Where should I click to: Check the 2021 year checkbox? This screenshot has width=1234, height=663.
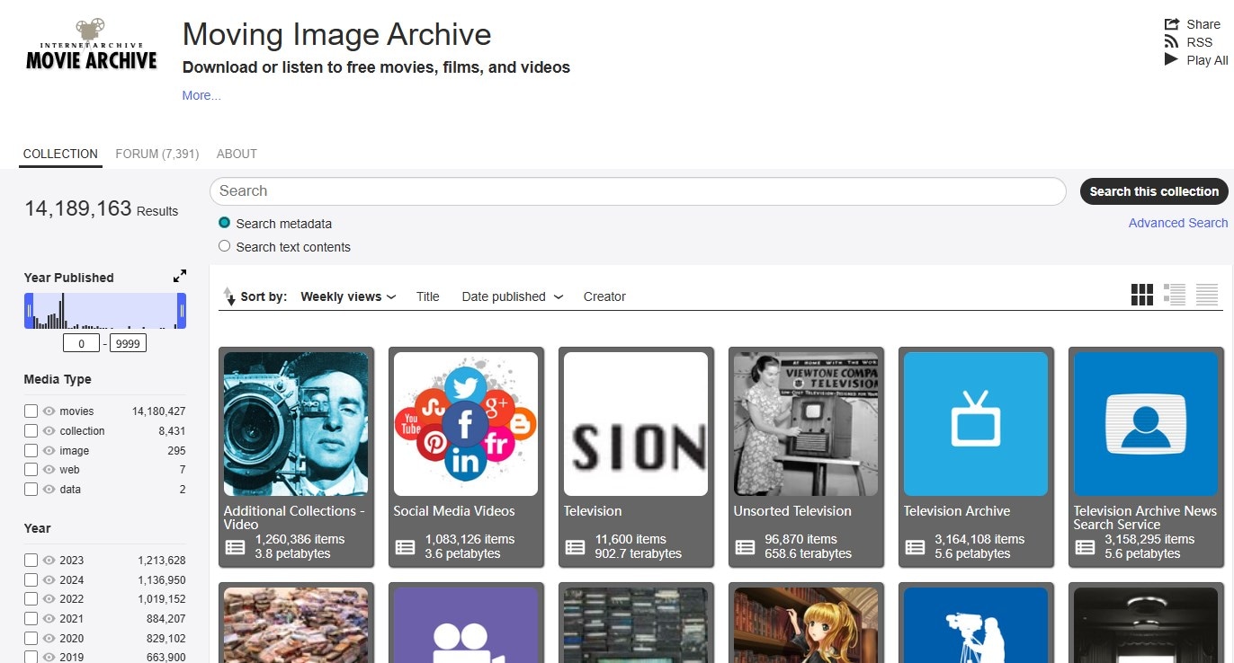point(31,619)
